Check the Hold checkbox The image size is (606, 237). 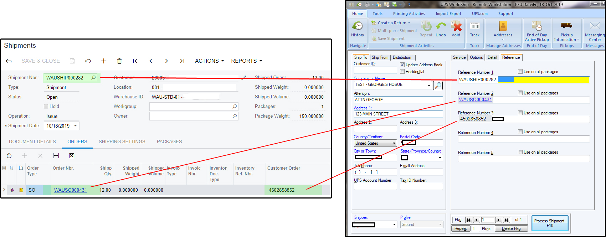46,106
